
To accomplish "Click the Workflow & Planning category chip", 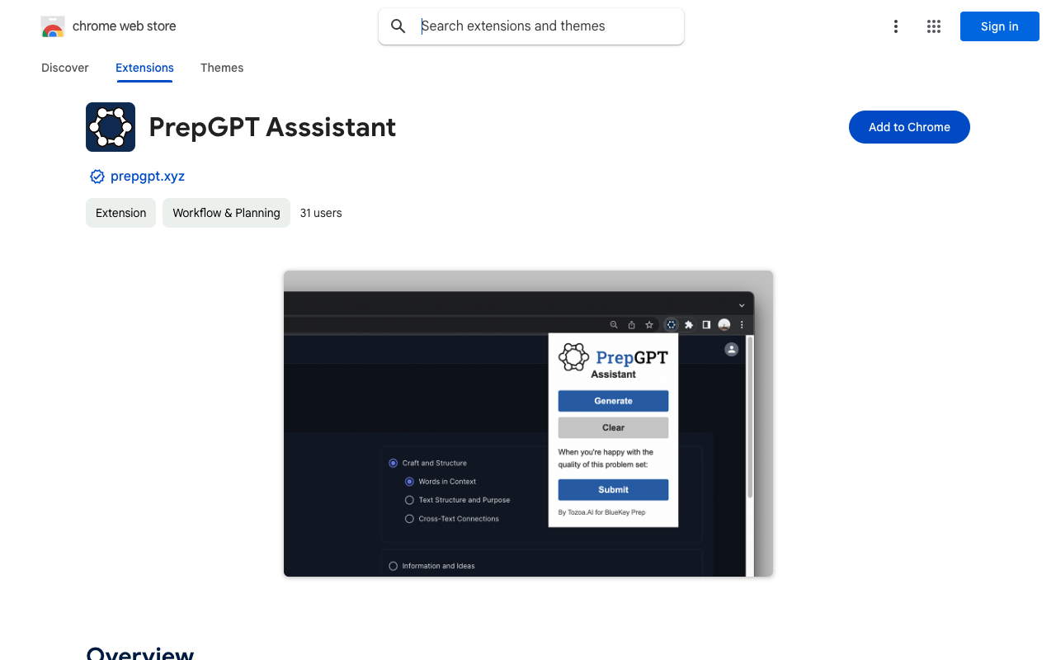I will (226, 213).
